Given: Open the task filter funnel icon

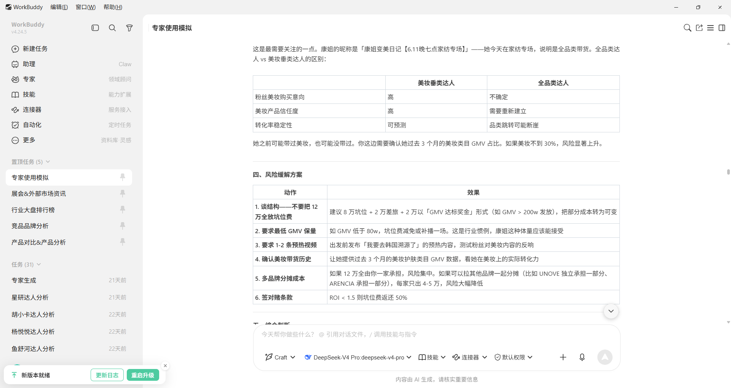Looking at the screenshot, I should (129, 28).
